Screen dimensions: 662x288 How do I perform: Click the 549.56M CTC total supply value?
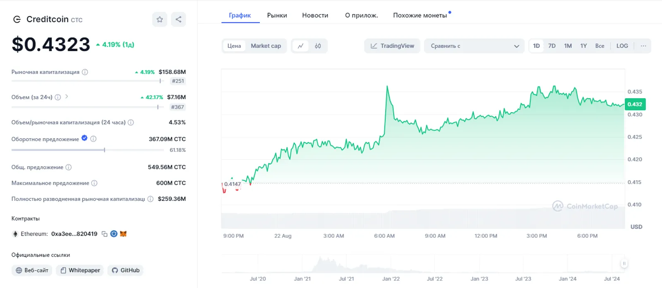click(167, 167)
